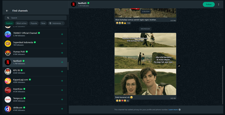Click the plus icon for KPU RI
The width and height of the screenshot is (225, 115).
(62, 72)
